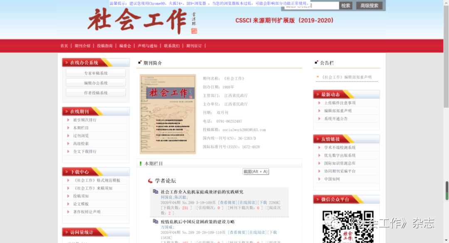Screen dimensions: 449x243
Task: Click the arrow icon on 下载中心 header
Action: point(67,172)
